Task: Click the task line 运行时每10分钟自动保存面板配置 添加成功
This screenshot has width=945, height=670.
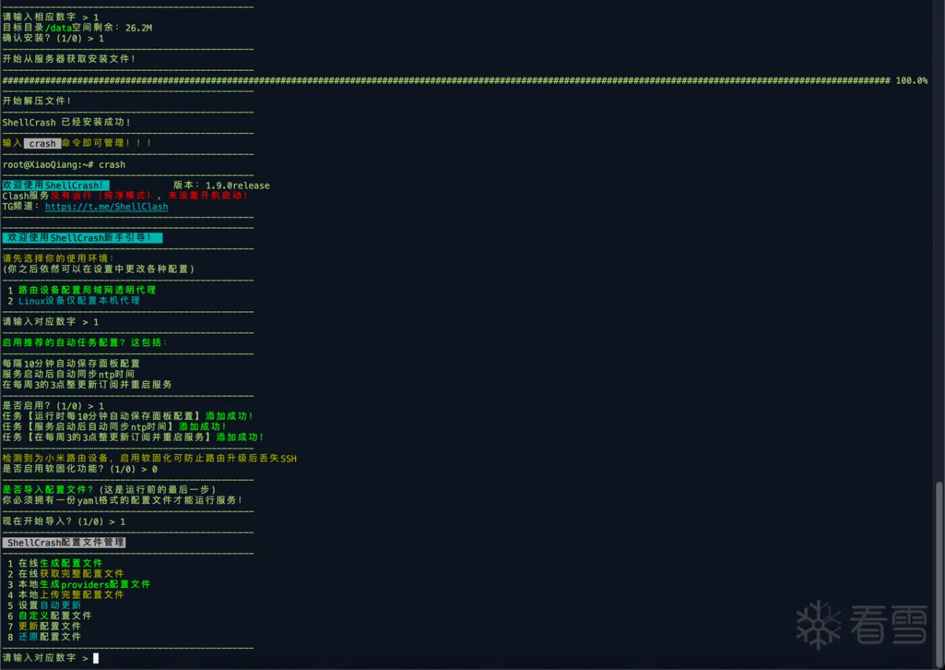Action: (128, 416)
